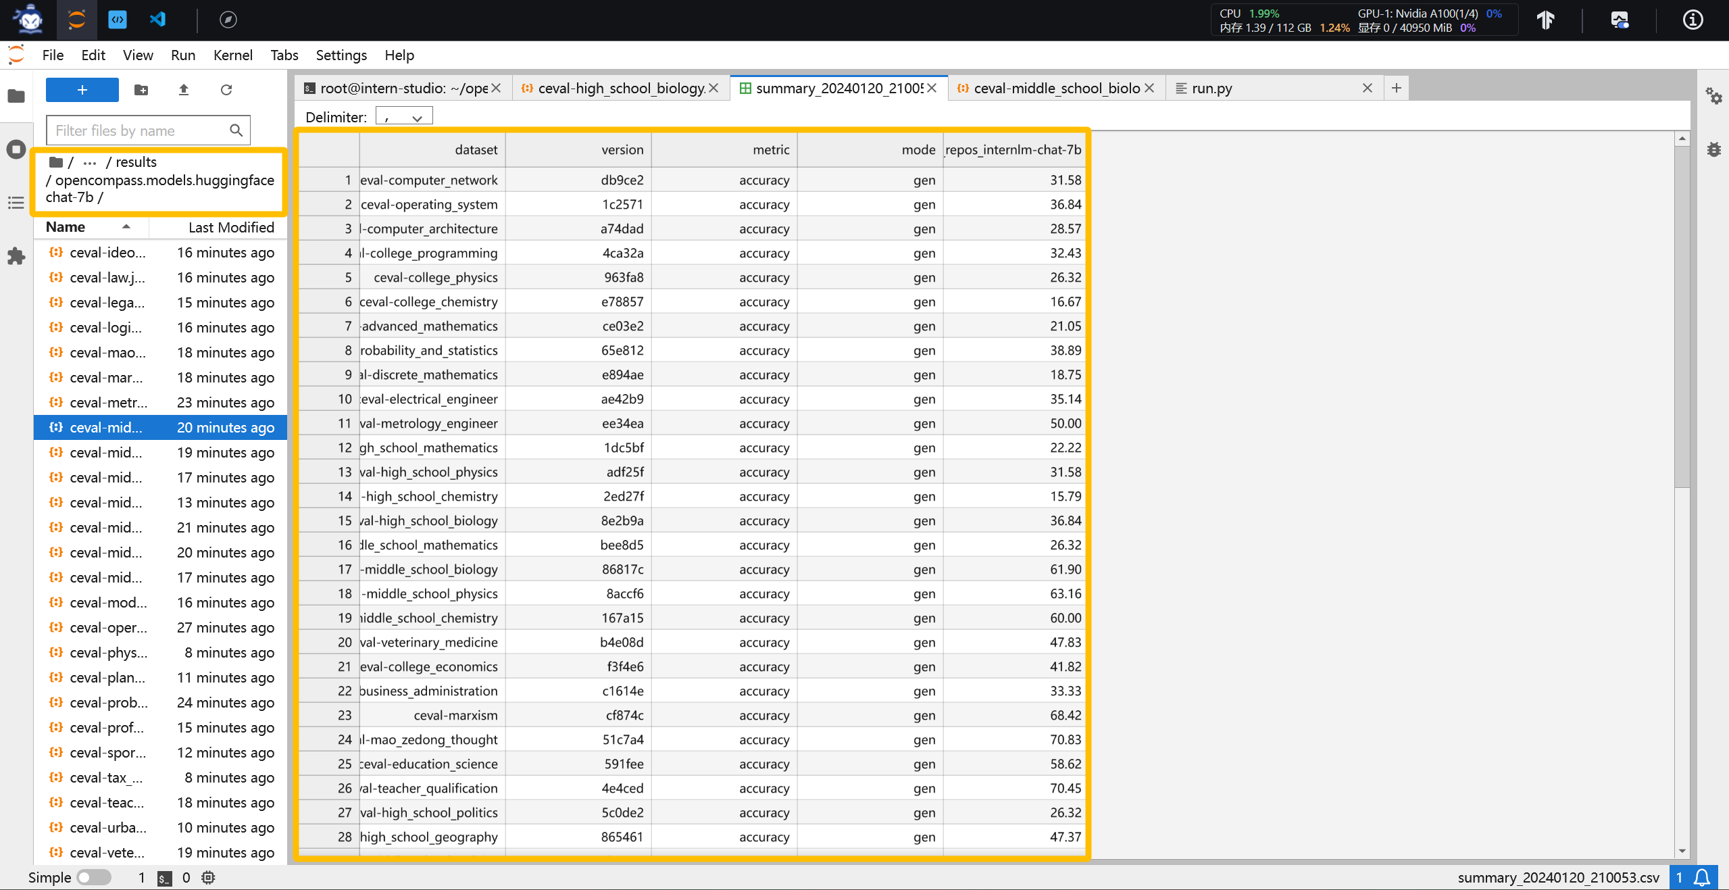The height and width of the screenshot is (890, 1729).
Task: Close the run.py tab
Action: [1368, 88]
